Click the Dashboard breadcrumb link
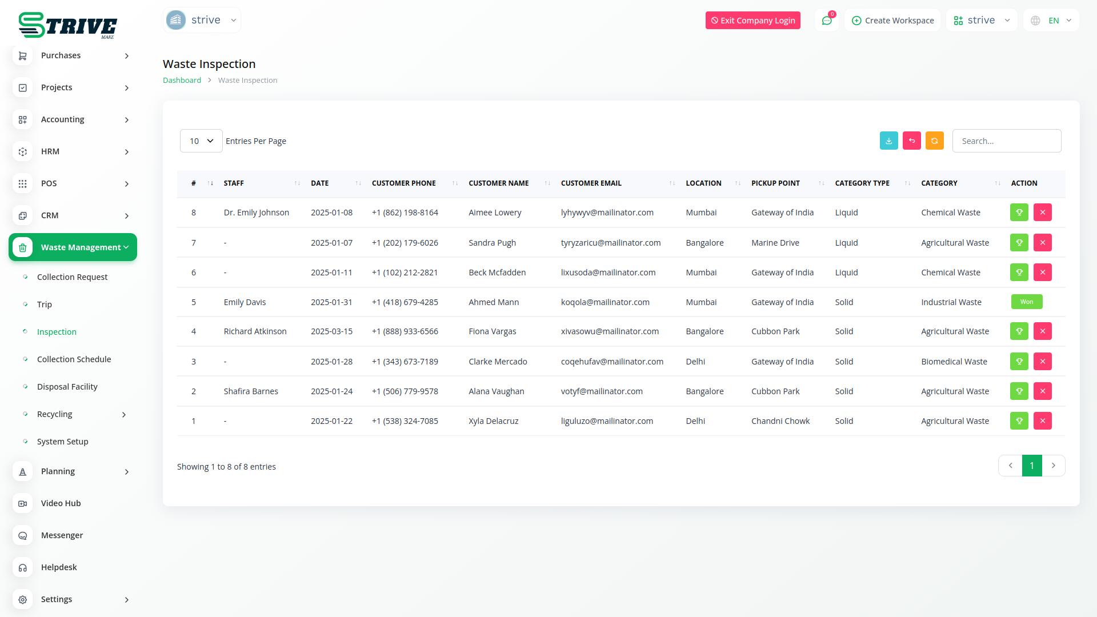Image resolution: width=1097 pixels, height=617 pixels. coord(182,81)
